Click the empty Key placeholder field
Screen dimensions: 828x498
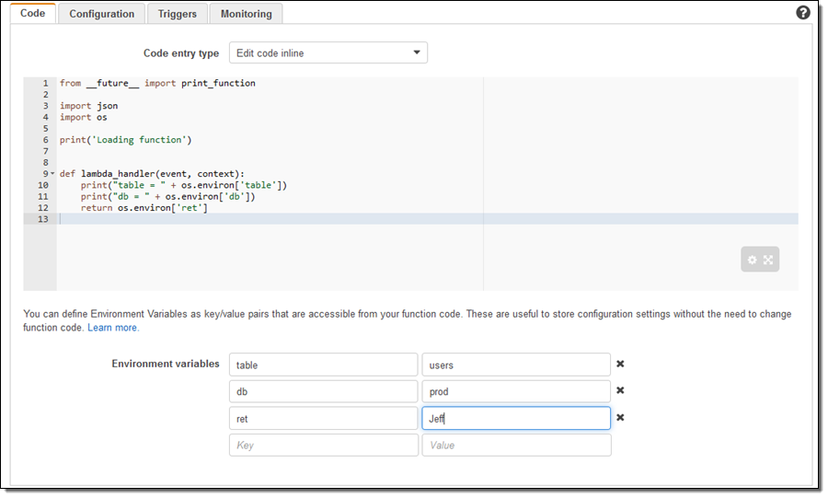pos(323,445)
